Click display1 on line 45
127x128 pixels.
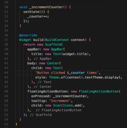pos(113,78)
